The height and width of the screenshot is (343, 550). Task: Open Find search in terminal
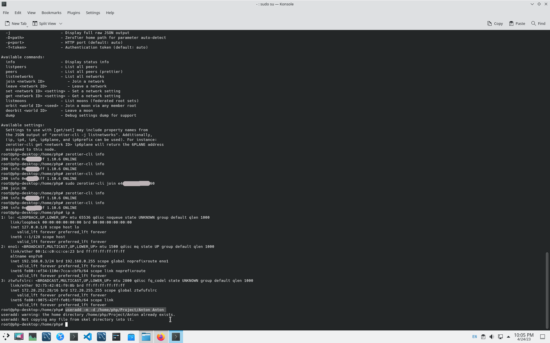coord(538,23)
